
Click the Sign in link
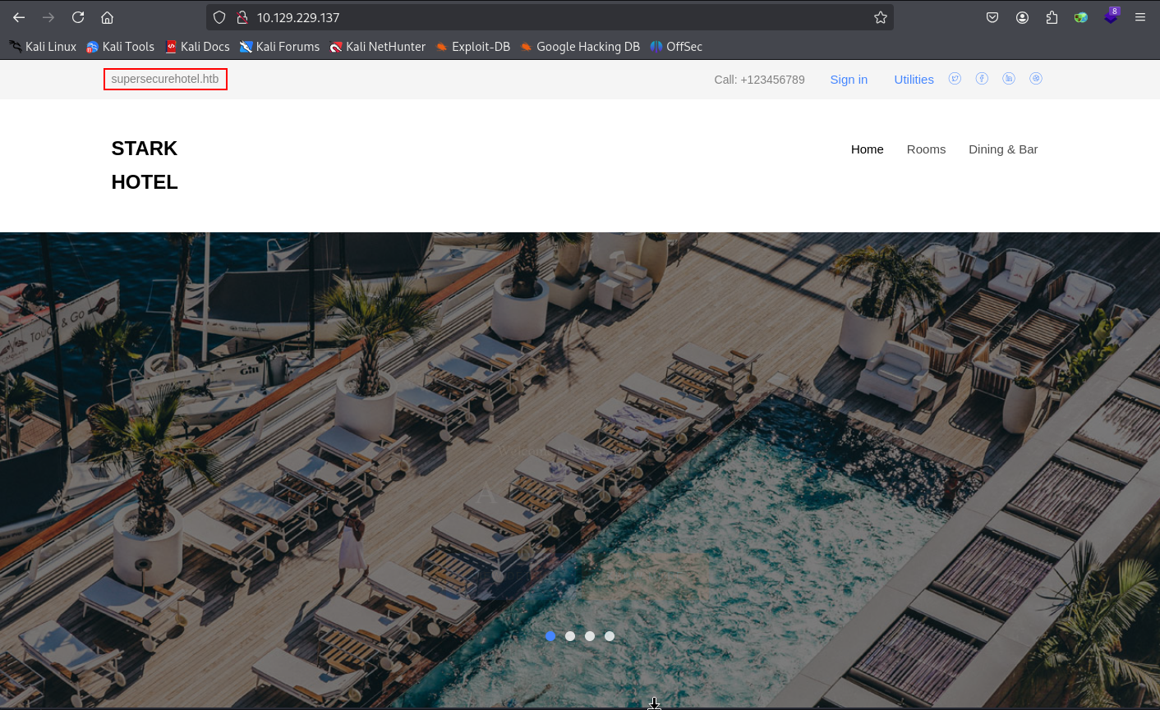pyautogui.click(x=849, y=80)
